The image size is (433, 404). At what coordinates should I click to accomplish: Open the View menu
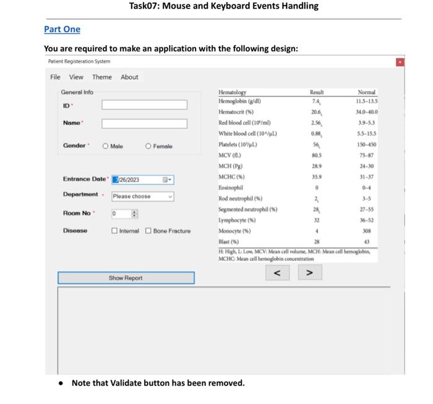point(76,77)
